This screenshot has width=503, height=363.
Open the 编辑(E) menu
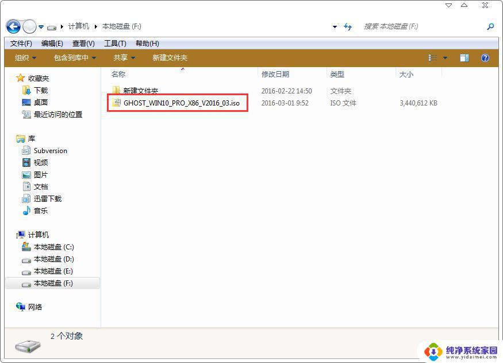point(52,44)
